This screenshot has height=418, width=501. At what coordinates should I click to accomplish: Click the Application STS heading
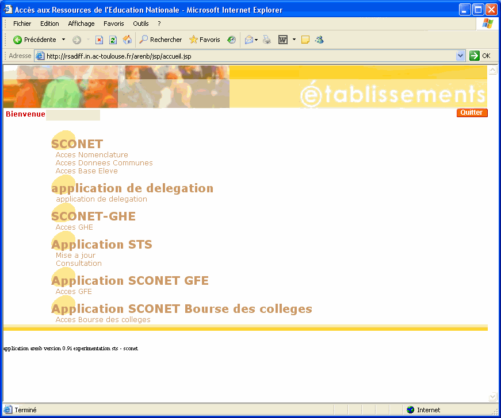(102, 244)
